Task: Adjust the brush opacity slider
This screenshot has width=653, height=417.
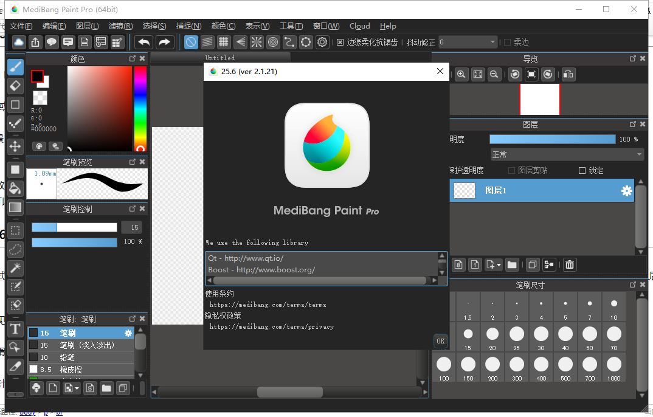Action: click(x=75, y=243)
